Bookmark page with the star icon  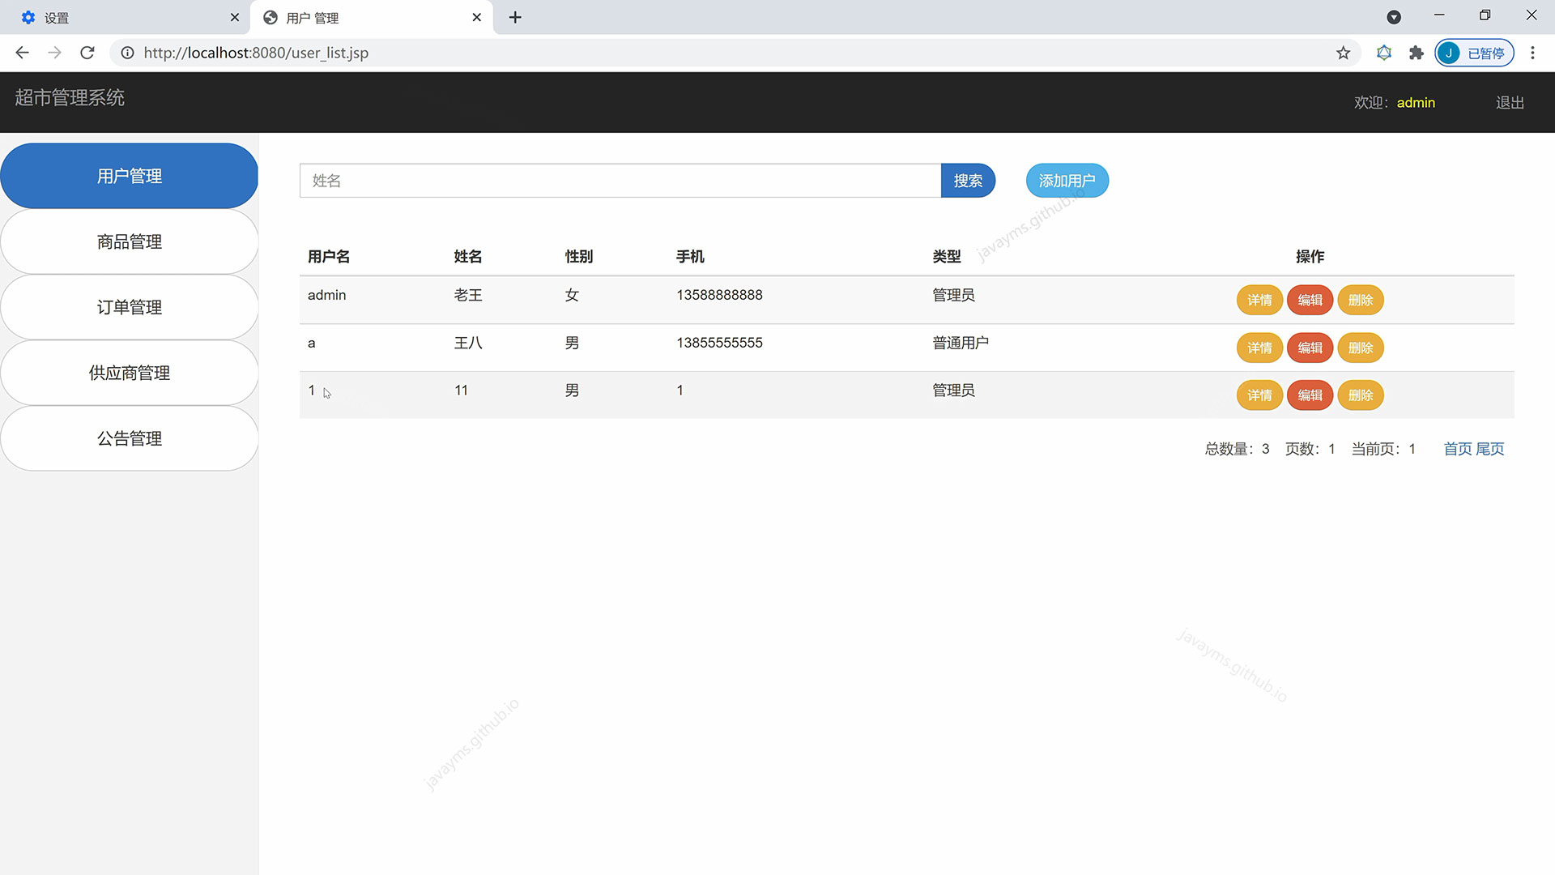pos(1343,53)
